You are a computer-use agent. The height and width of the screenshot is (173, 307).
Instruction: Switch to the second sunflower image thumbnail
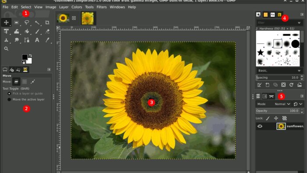(x=88, y=18)
